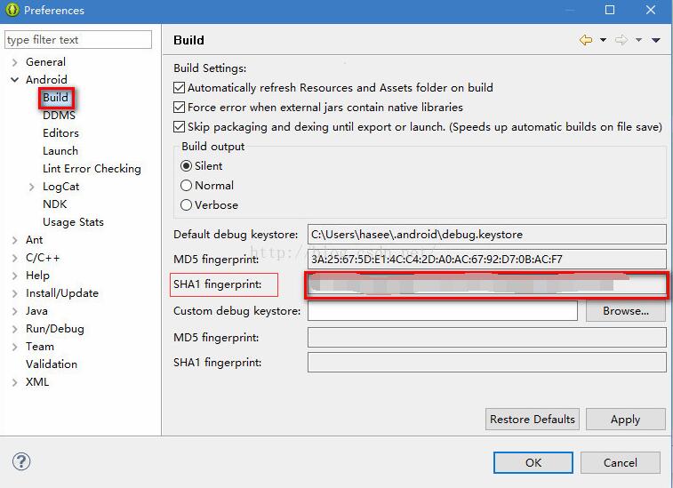
Task: Expand the General preferences node
Action: 15,62
